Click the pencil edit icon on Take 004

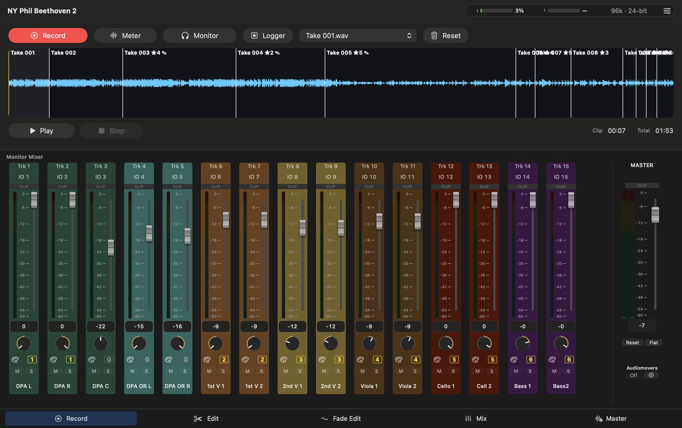277,53
